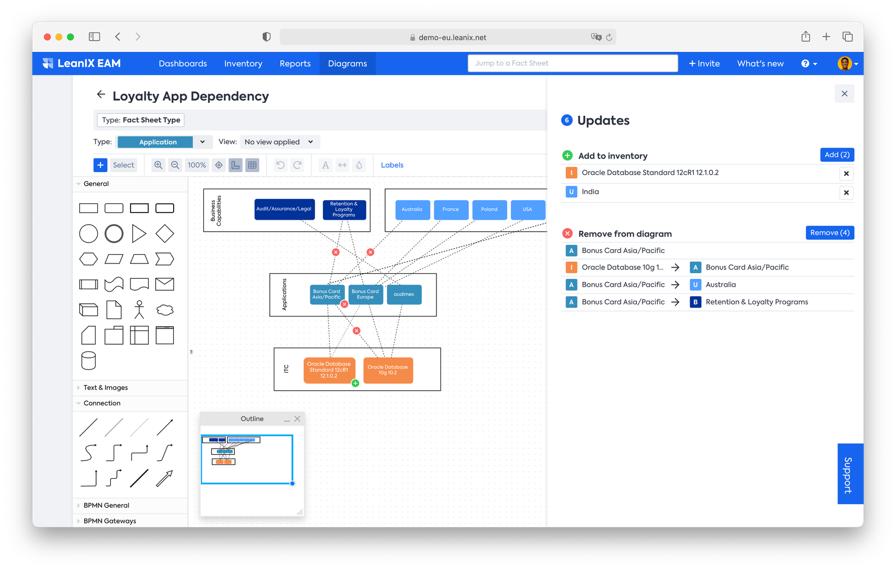
Task: Select the audimex application node
Action: (404, 295)
